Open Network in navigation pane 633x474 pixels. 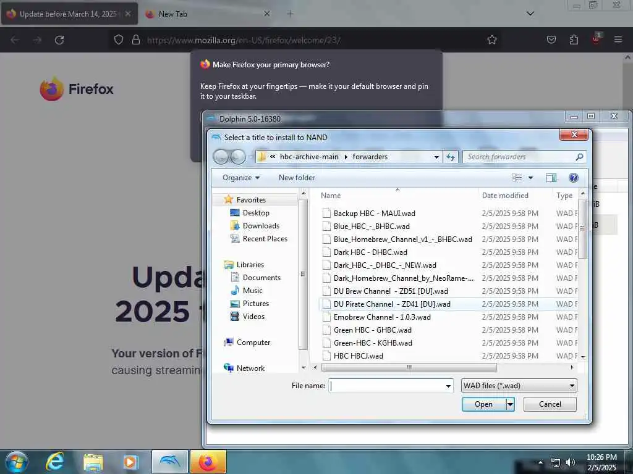pos(250,368)
